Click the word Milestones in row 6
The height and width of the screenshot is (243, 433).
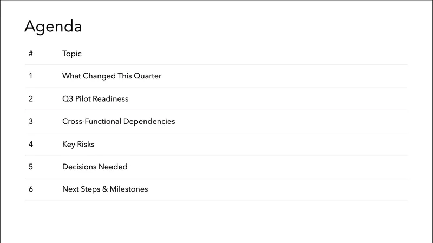129,189
